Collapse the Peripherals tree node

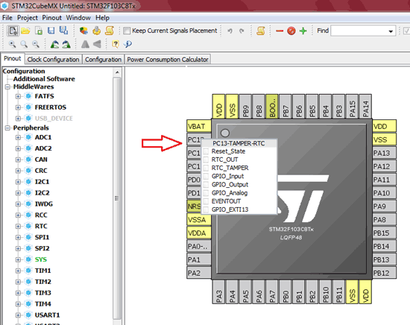7,128
